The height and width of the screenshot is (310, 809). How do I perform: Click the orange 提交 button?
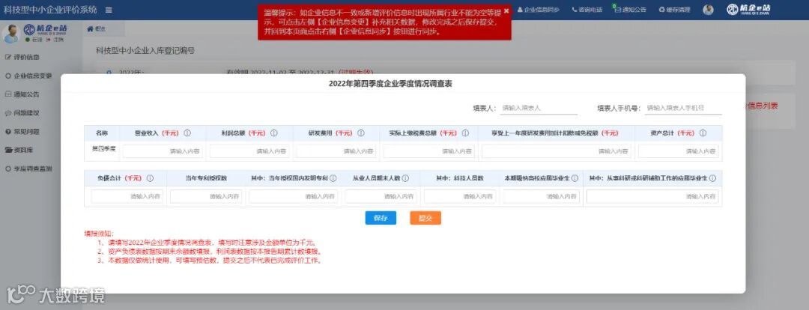425,218
